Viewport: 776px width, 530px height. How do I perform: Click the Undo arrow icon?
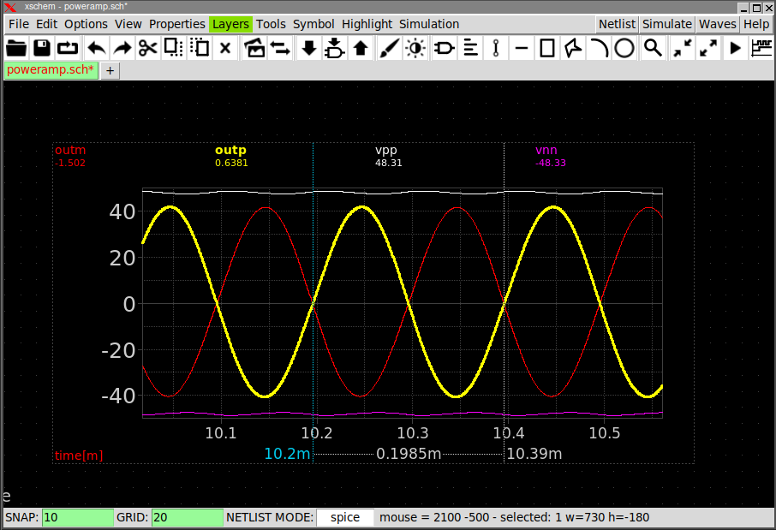tap(96, 48)
